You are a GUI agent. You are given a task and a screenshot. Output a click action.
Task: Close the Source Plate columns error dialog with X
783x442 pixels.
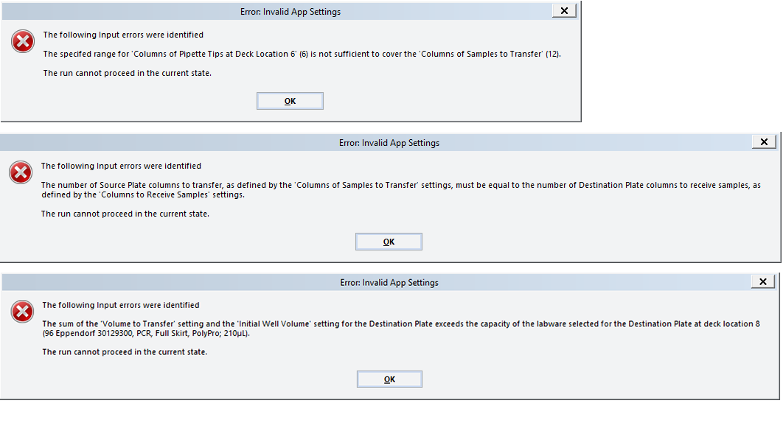(764, 141)
